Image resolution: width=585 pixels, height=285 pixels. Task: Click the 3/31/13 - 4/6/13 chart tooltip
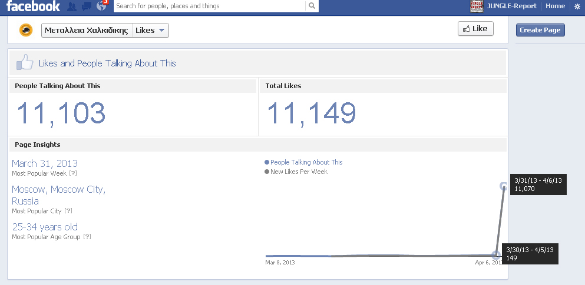point(538,184)
